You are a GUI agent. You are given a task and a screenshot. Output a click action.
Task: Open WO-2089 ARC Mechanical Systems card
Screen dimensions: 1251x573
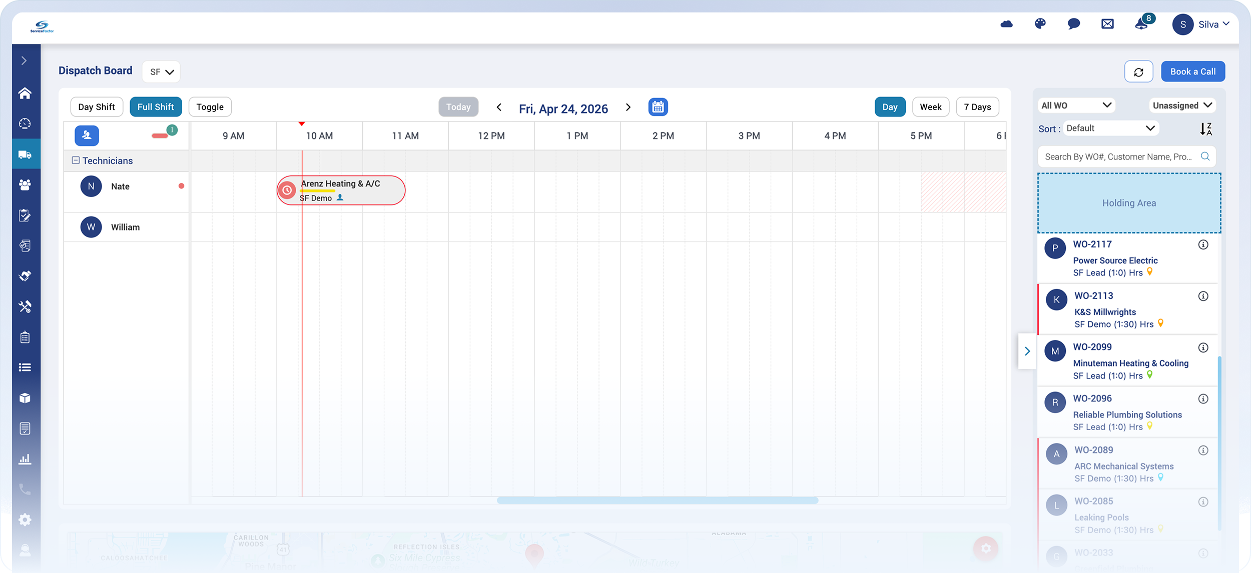click(1128, 464)
